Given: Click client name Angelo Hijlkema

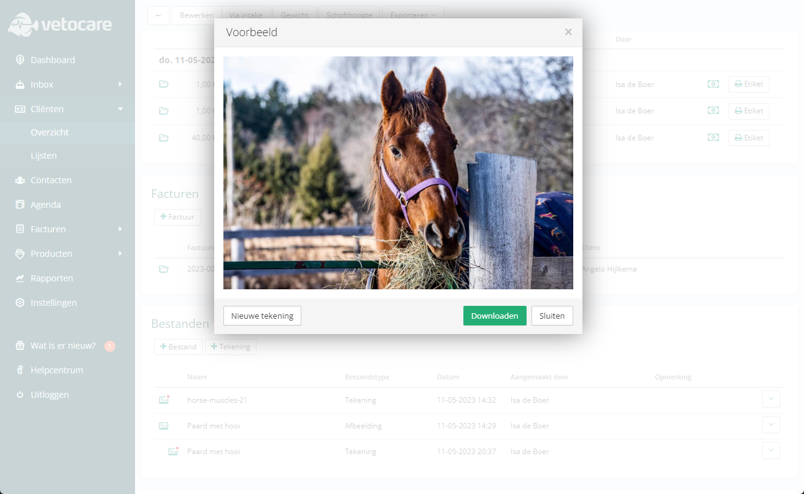Looking at the screenshot, I should tap(609, 269).
